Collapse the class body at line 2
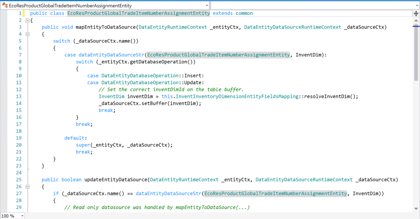The image size is (420, 219). coord(27,20)
